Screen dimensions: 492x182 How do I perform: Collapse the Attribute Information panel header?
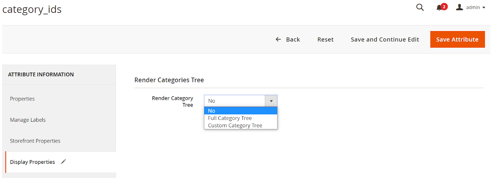coord(41,74)
